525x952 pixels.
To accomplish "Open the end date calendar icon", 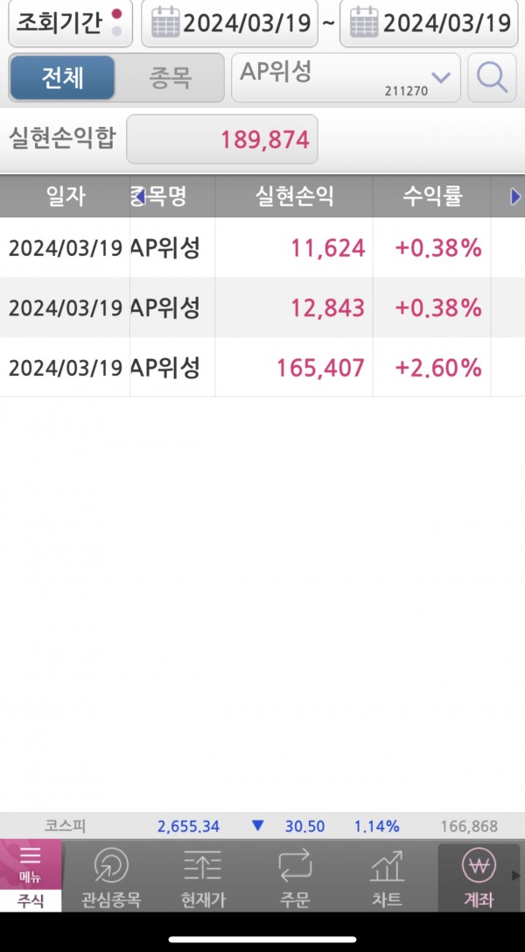I will pyautogui.click(x=362, y=24).
